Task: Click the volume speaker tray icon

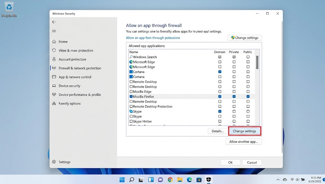Action: click(x=298, y=180)
